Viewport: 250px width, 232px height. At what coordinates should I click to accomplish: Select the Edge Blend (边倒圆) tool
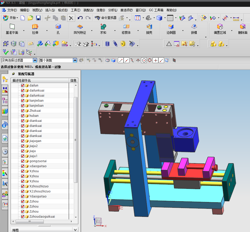pos(171,29)
